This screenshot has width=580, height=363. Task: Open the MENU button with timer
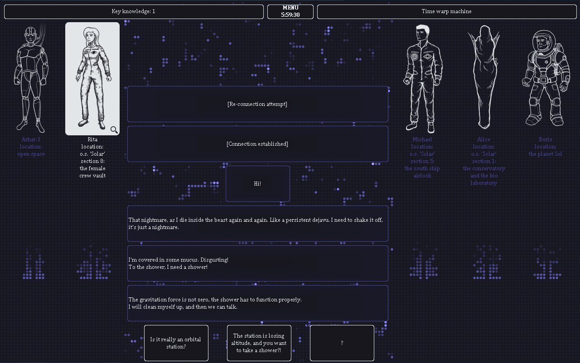[290, 12]
